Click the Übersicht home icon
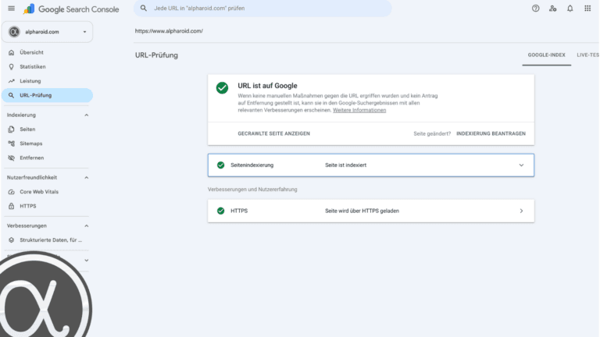 click(12, 52)
